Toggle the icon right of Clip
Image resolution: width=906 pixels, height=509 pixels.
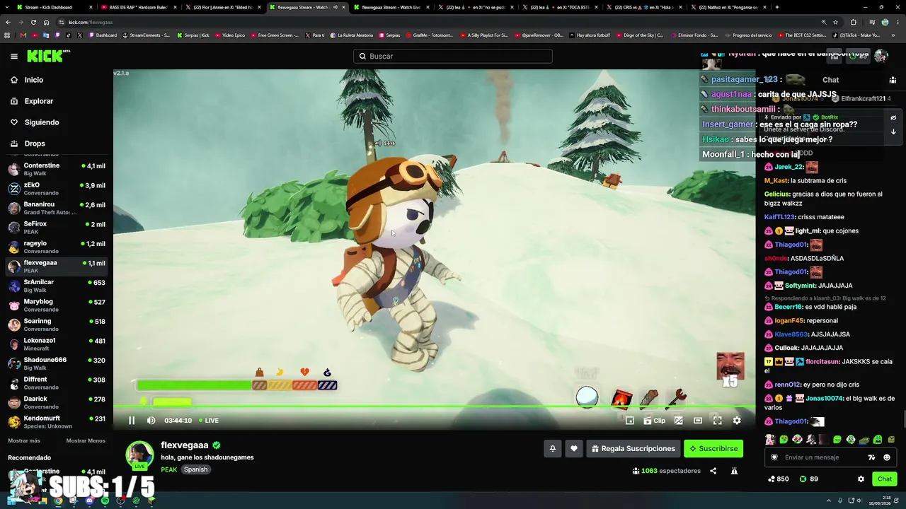678,421
